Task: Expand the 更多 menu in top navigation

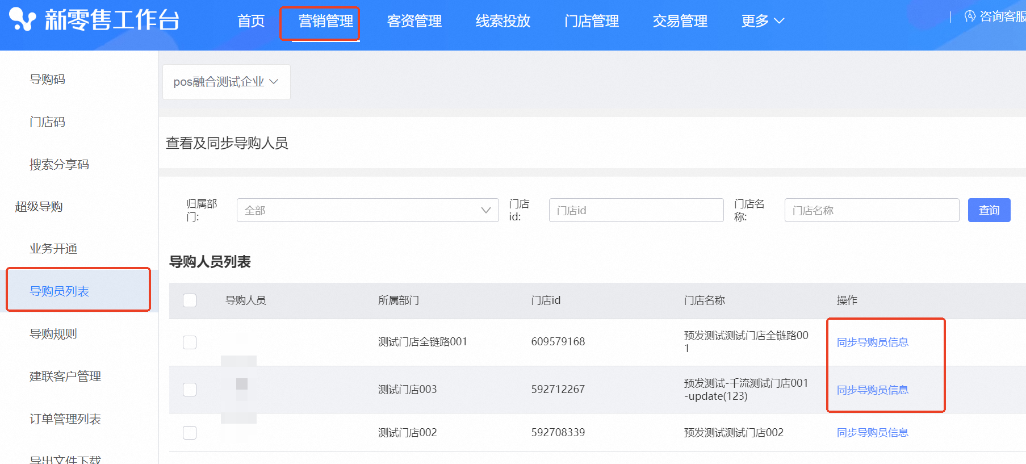Action: point(762,21)
